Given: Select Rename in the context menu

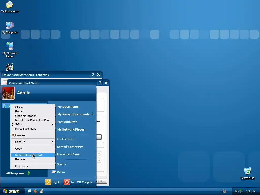Looking at the screenshot, I should pos(33,159).
